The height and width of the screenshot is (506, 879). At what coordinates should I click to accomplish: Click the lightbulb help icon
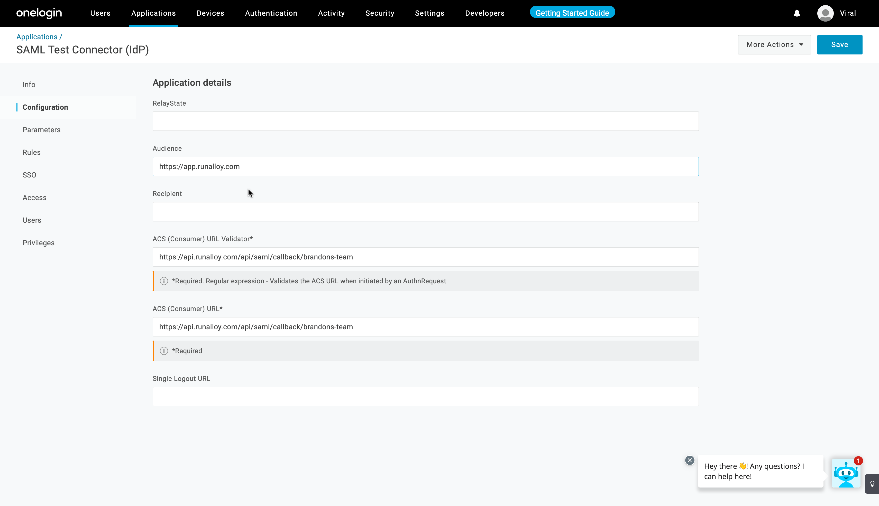[x=872, y=483]
